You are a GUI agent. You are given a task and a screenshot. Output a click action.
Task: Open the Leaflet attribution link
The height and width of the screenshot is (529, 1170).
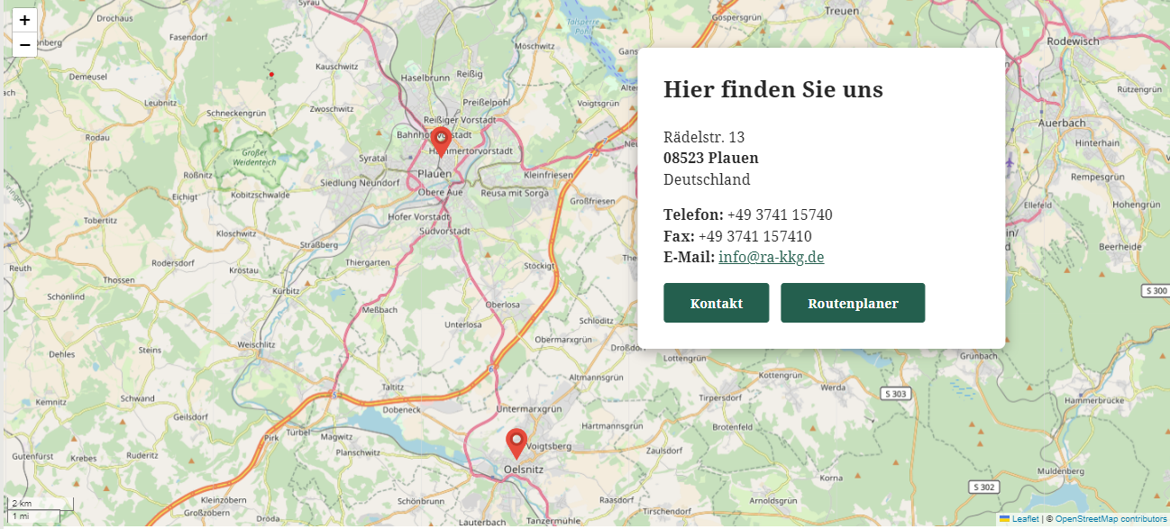coord(1025,519)
